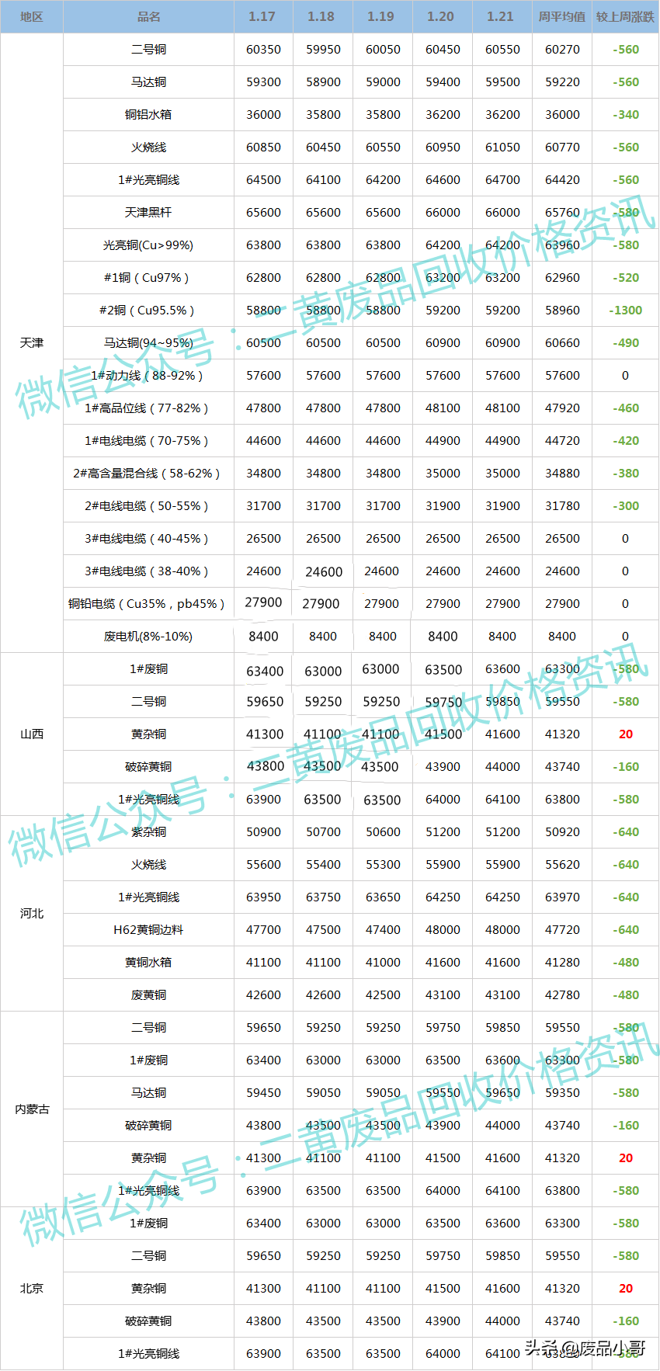Click the 紫杂铜 product name

click(148, 831)
